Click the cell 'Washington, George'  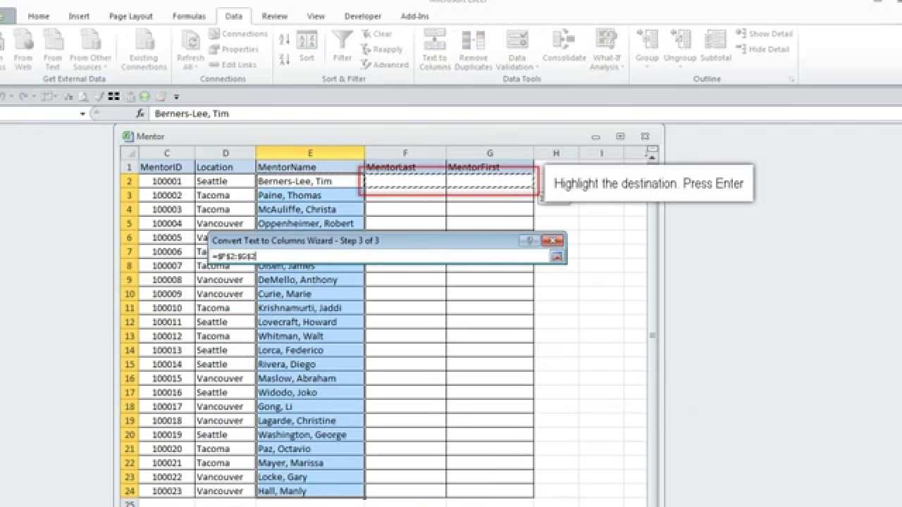tap(310, 434)
